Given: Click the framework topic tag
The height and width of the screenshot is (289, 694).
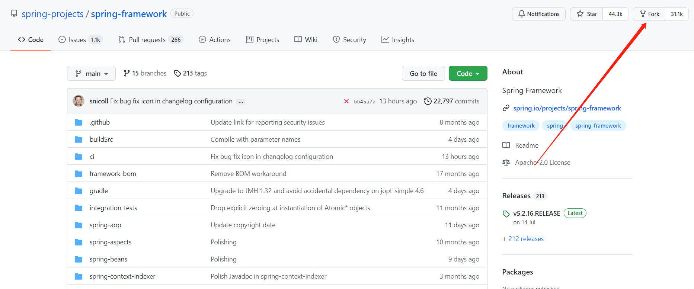Looking at the screenshot, I should (521, 126).
